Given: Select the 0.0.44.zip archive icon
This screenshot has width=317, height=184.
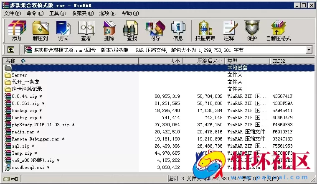Looking at the screenshot, I should 8,96.
